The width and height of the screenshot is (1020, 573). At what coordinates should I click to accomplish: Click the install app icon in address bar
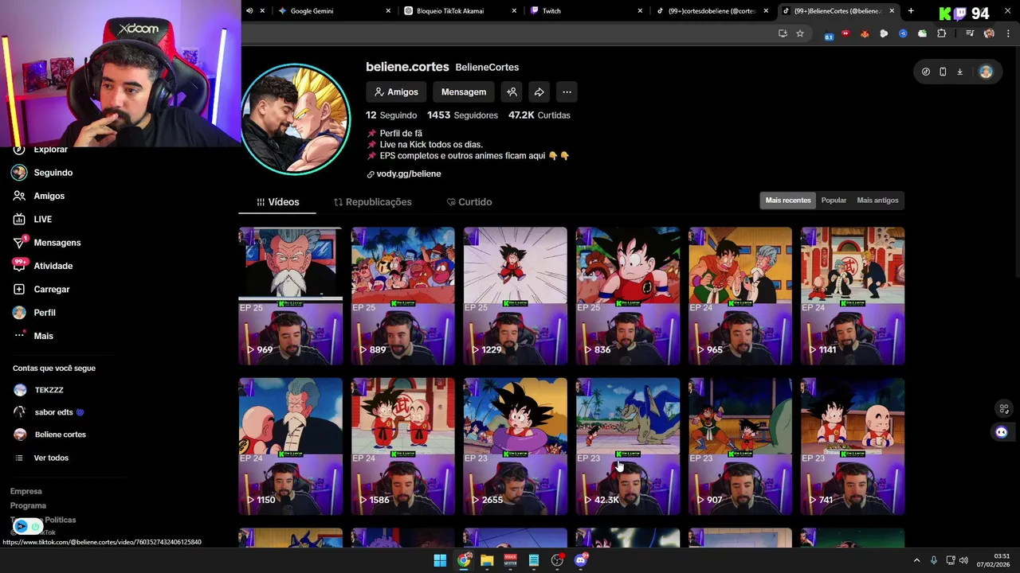(783, 33)
